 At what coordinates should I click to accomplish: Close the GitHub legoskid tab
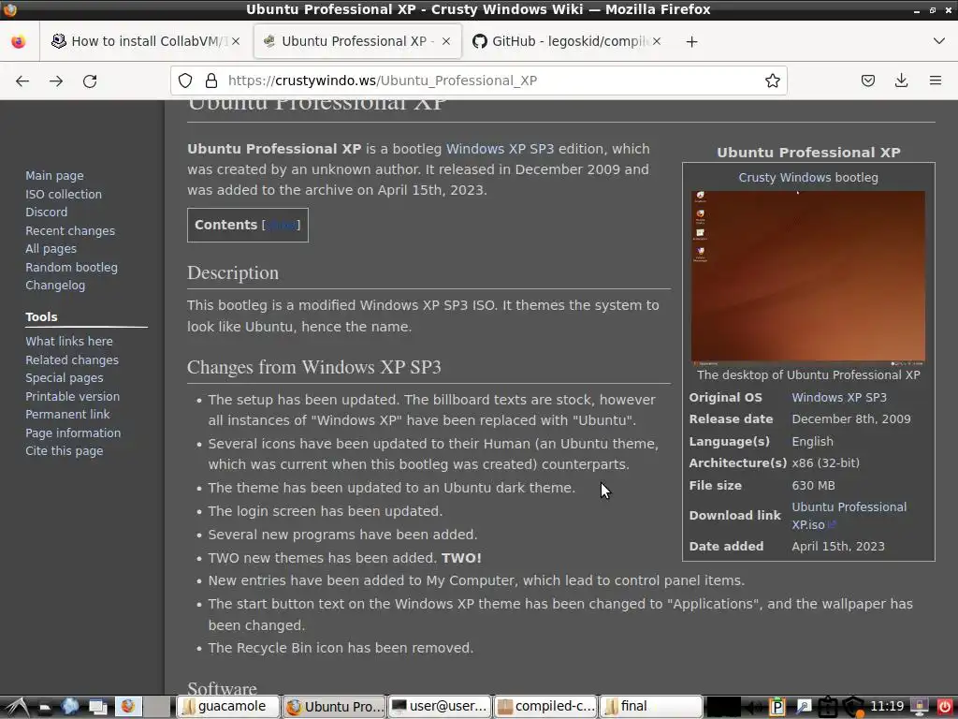pos(656,41)
